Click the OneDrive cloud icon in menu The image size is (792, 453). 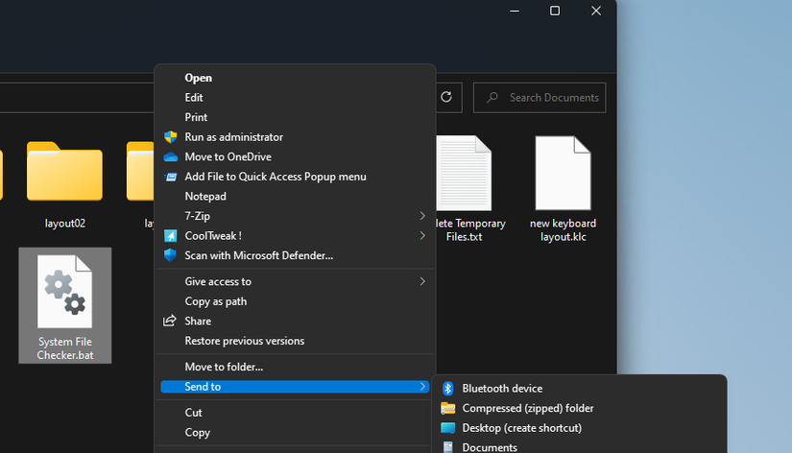click(x=171, y=157)
